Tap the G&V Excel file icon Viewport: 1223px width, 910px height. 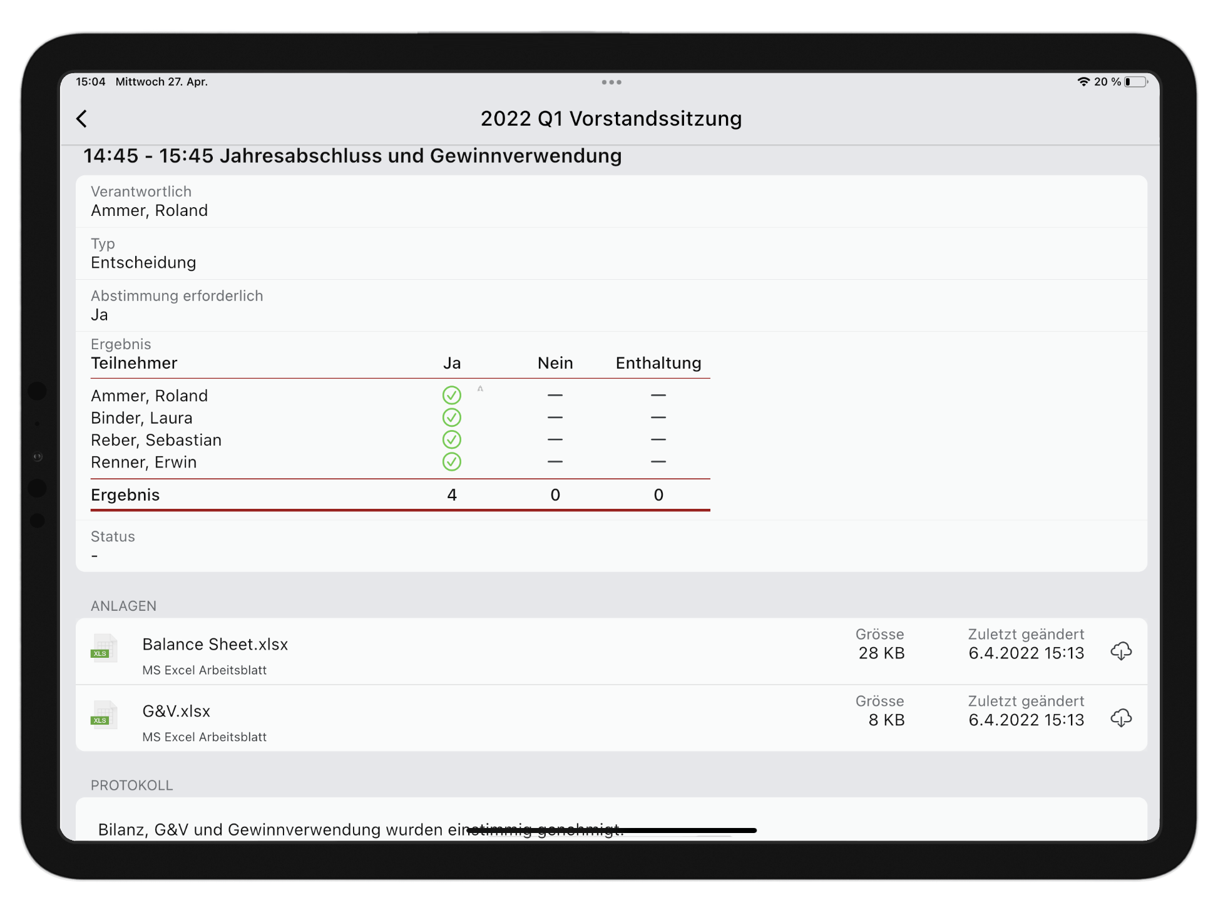click(104, 715)
